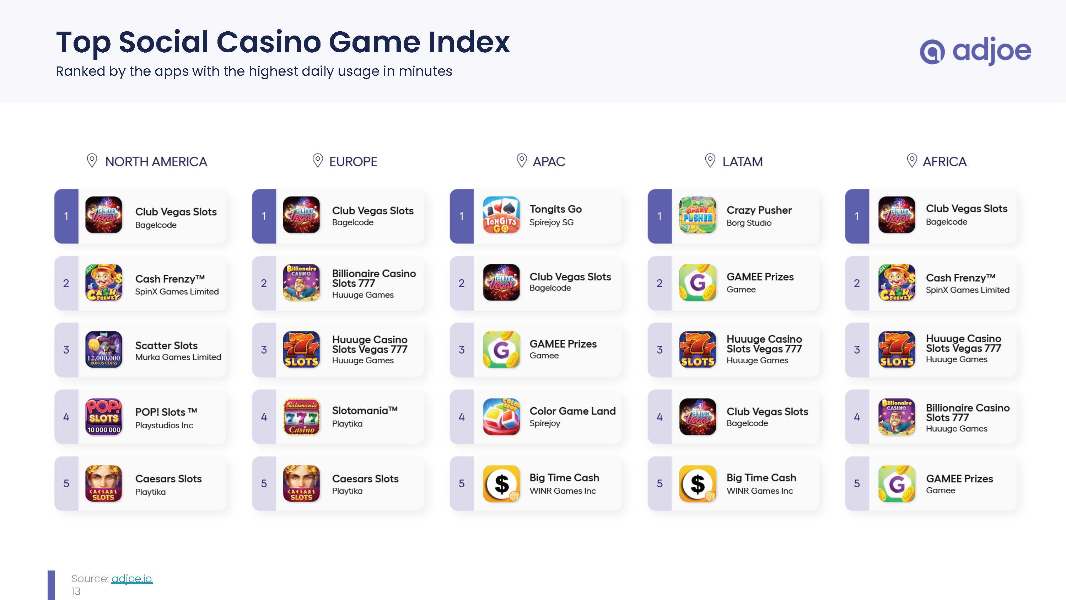Image resolution: width=1066 pixels, height=600 pixels.
Task: Click the LATAM location pin icon
Action: (710, 161)
